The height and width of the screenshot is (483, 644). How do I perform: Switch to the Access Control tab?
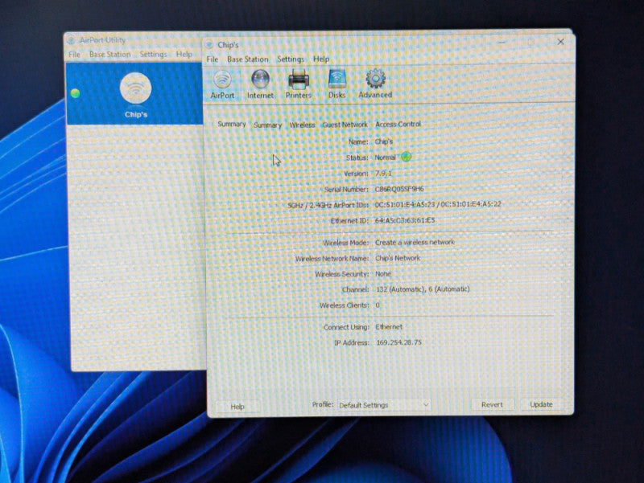[x=398, y=124]
